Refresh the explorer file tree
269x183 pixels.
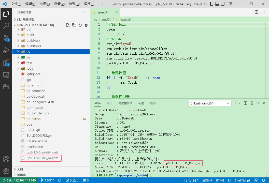80,25
